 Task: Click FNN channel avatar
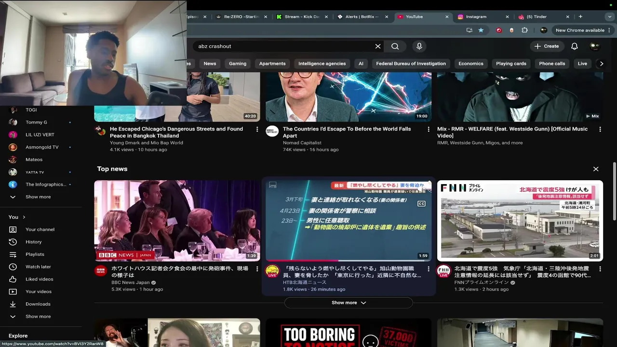point(443,271)
